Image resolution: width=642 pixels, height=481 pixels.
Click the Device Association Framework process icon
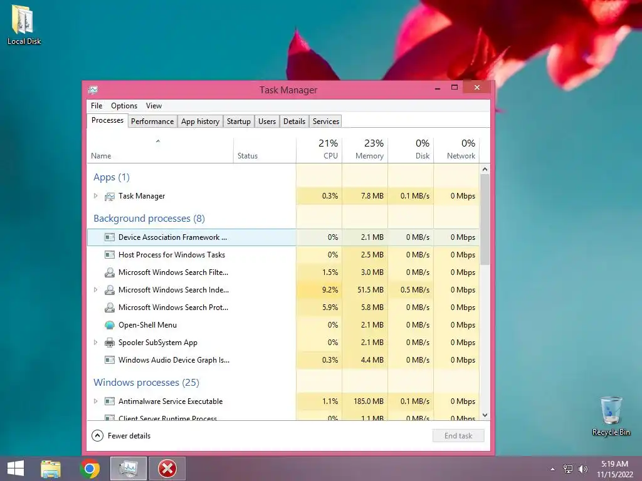click(109, 237)
